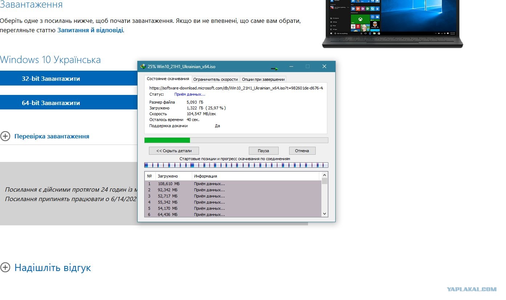Pause the download with Пауза button
506x300 pixels.
(x=263, y=151)
